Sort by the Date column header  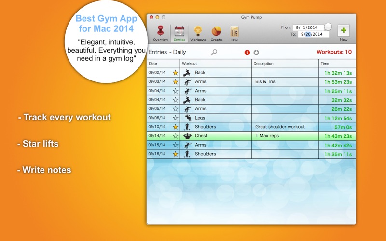(164, 64)
